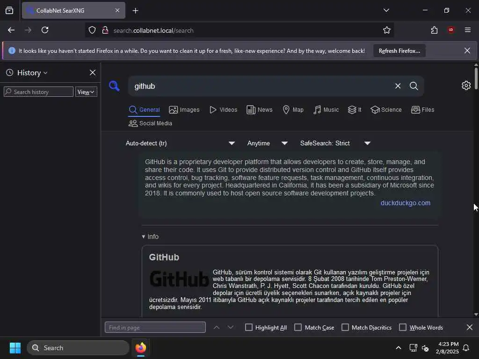Viewport: 479px width, 359px height.
Task: Switch to News category
Action: coord(259,110)
